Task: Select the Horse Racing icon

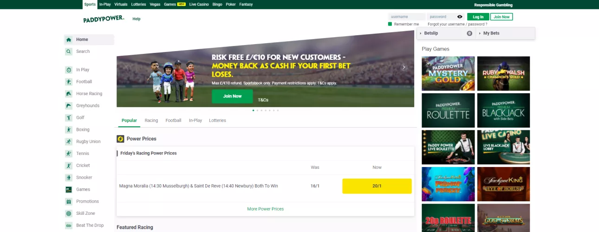Action: [69, 94]
